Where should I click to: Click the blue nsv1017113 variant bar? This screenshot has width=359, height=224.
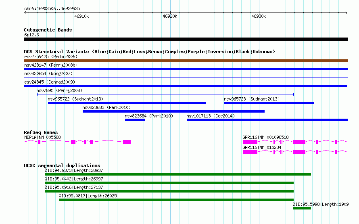pos(267,120)
